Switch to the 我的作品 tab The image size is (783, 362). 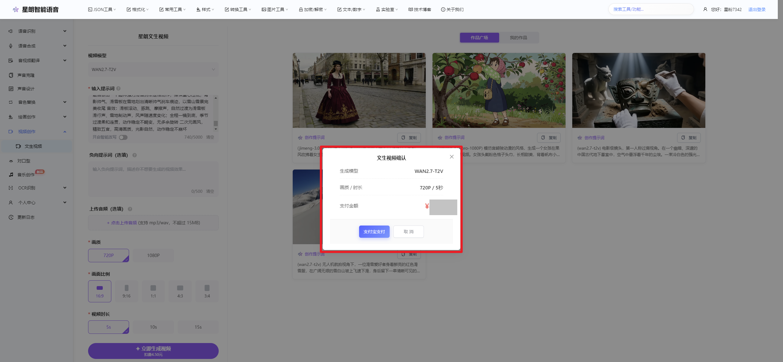518,38
